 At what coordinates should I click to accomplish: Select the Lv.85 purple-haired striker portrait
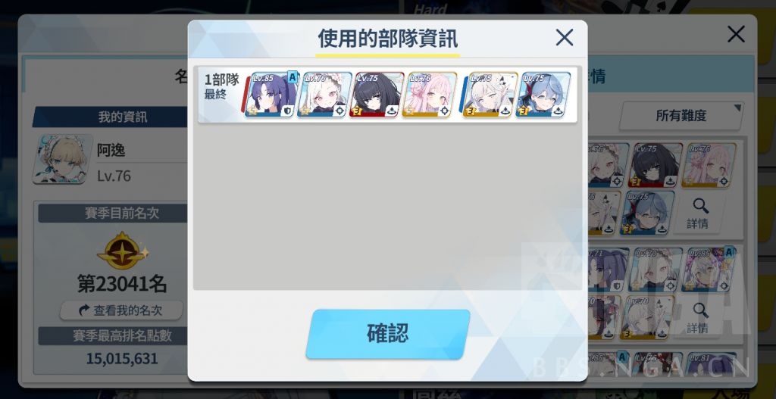[271, 95]
